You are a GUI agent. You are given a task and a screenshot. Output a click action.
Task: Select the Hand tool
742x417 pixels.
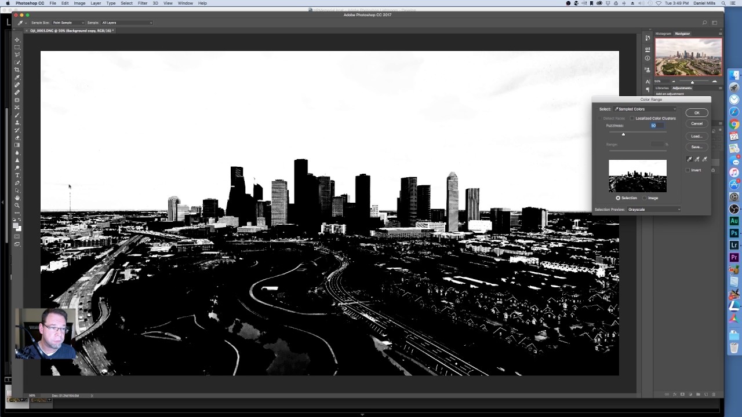pyautogui.click(x=17, y=198)
